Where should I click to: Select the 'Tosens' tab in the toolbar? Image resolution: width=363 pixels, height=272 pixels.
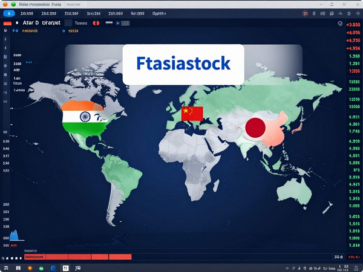click(x=80, y=23)
